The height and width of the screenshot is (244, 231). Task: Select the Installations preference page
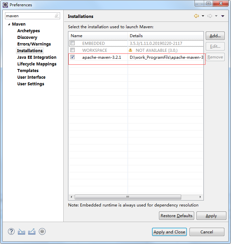click(x=30, y=51)
